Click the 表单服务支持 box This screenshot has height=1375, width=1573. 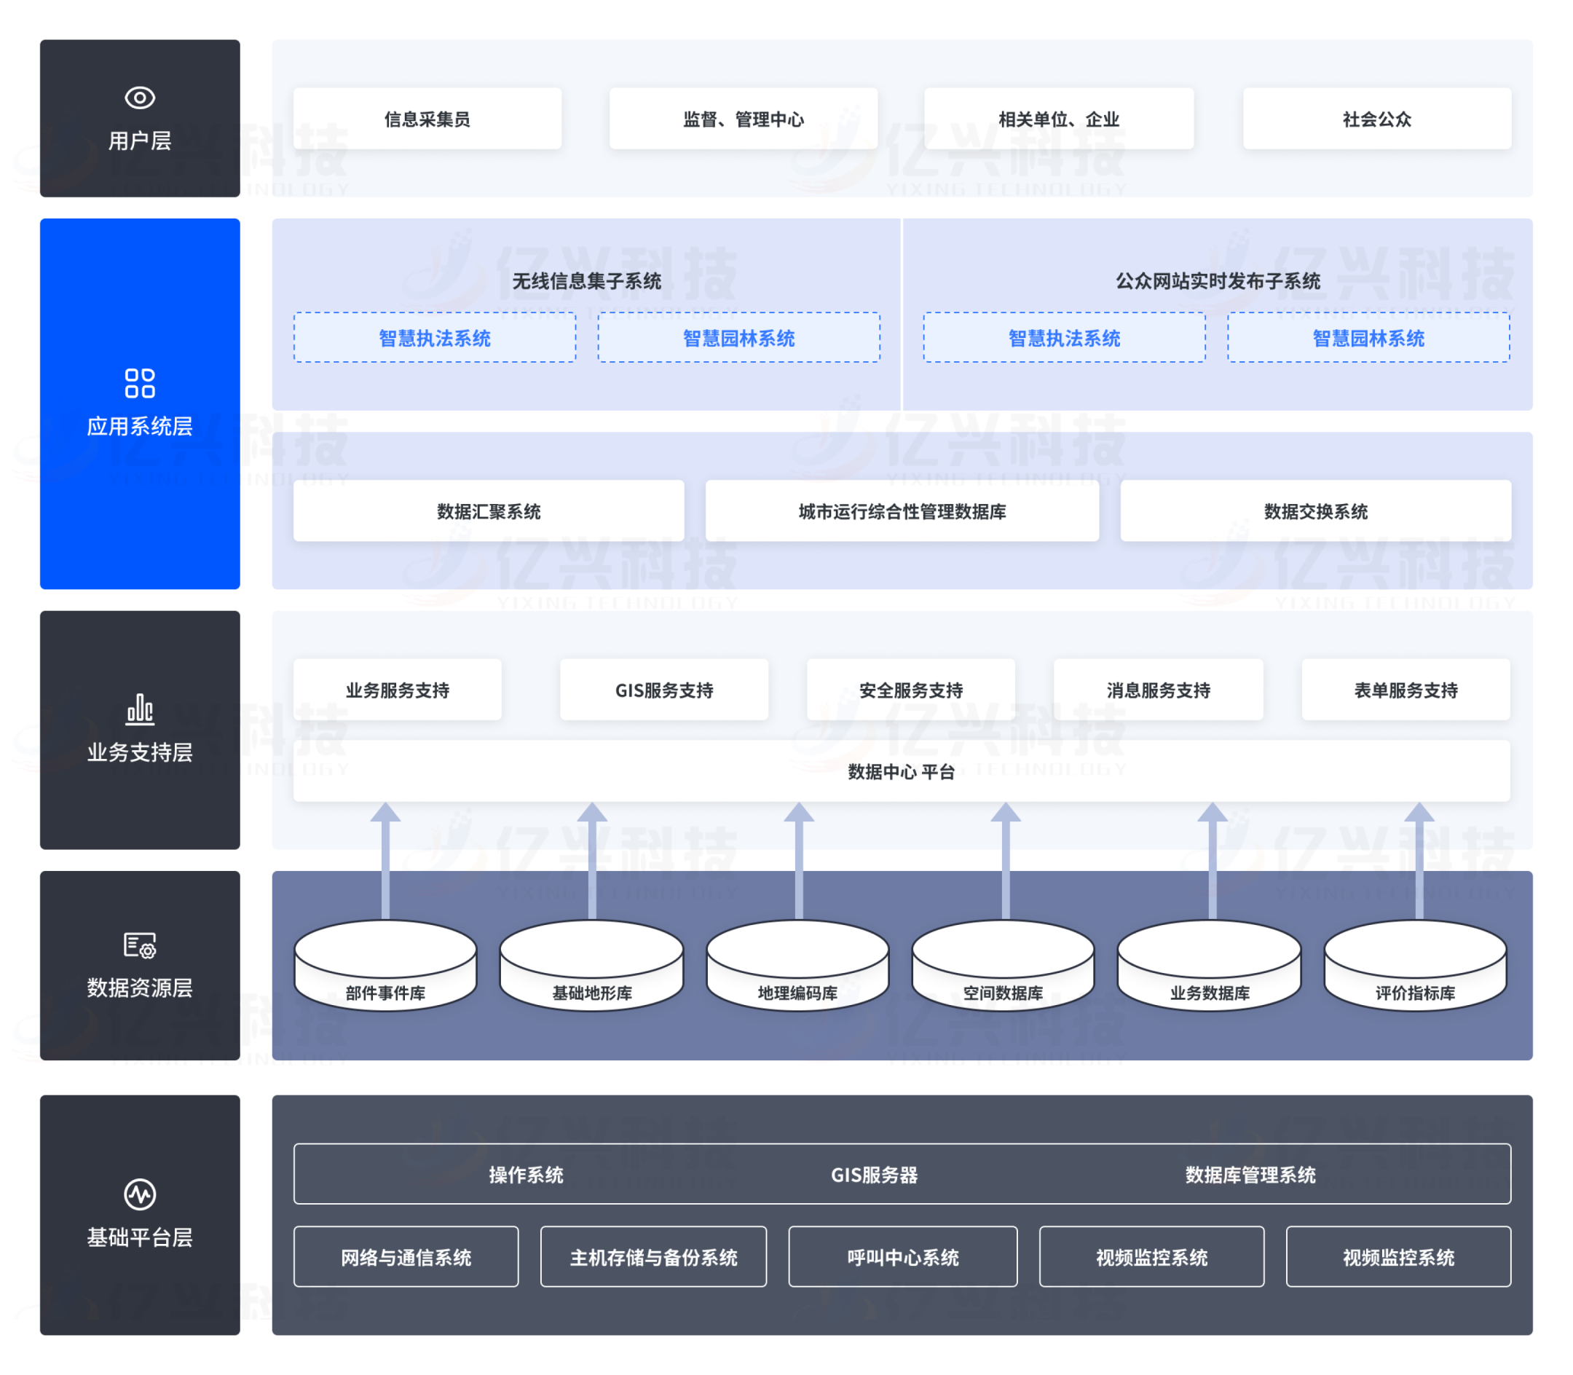(x=1406, y=690)
